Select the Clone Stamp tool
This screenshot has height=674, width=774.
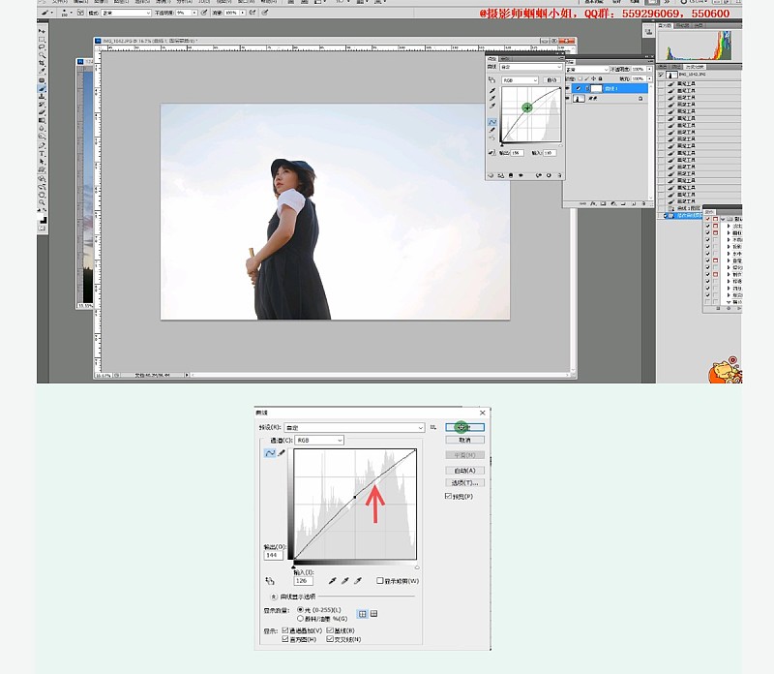42,97
